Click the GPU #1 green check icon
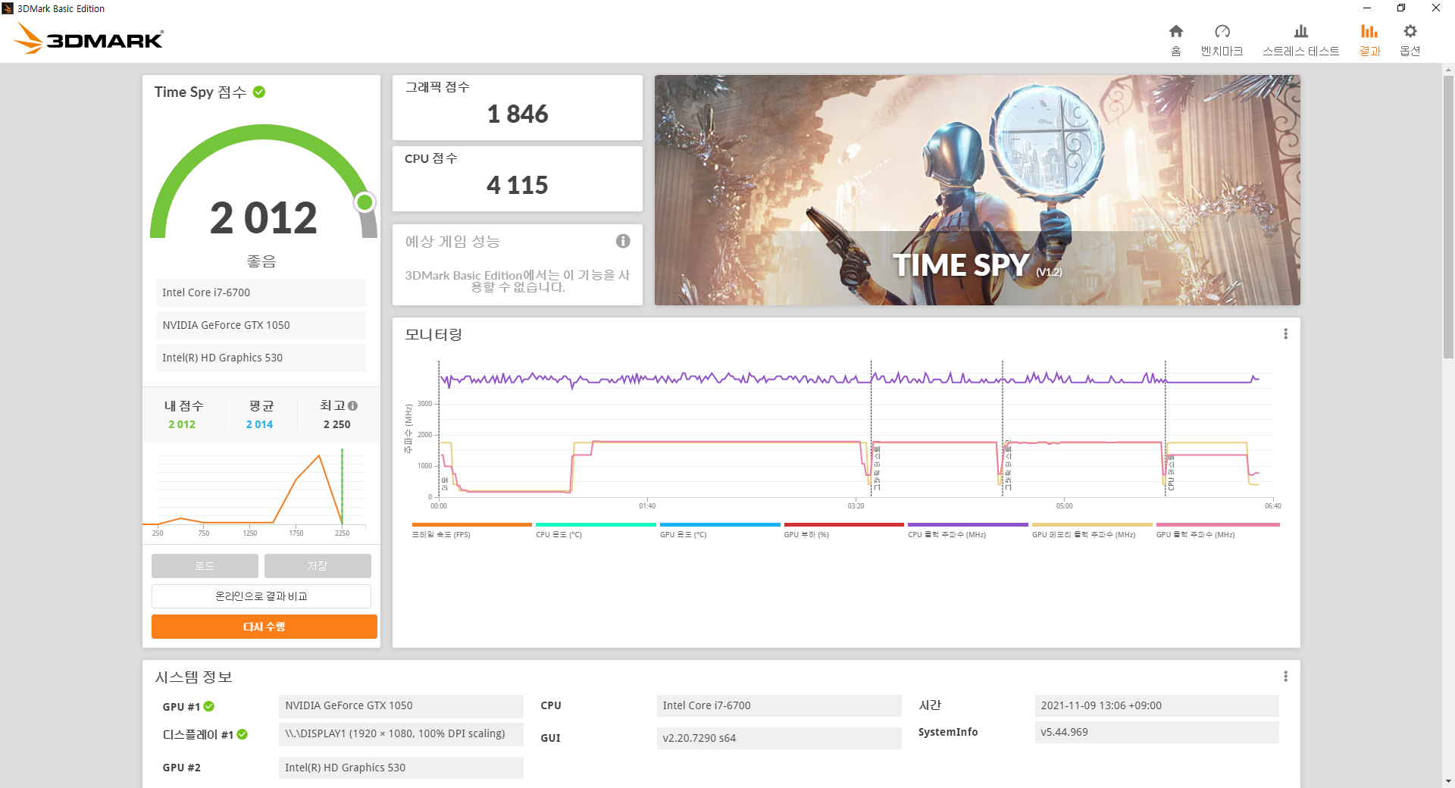This screenshot has height=788, width=1455. [x=209, y=706]
